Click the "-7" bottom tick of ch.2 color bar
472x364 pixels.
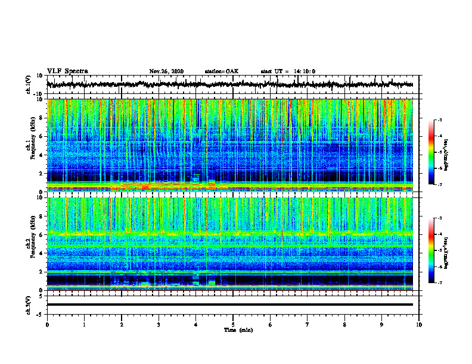click(440, 283)
